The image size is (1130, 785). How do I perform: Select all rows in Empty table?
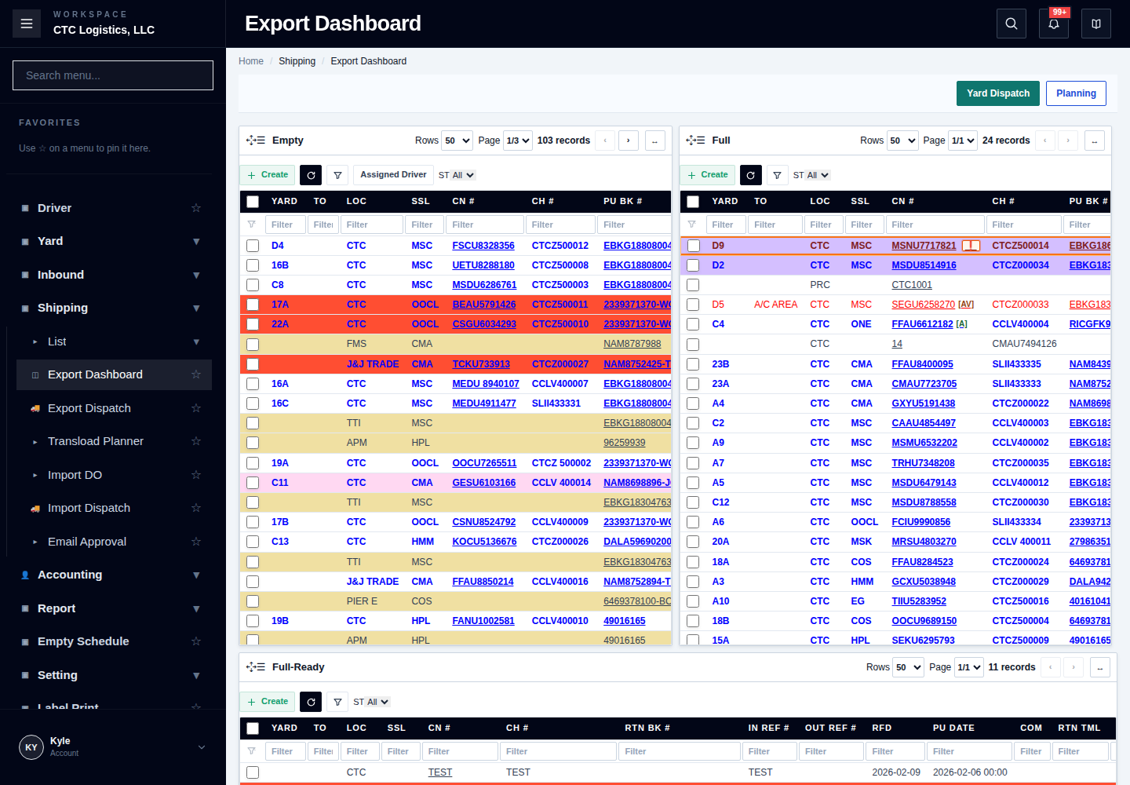pos(253,202)
